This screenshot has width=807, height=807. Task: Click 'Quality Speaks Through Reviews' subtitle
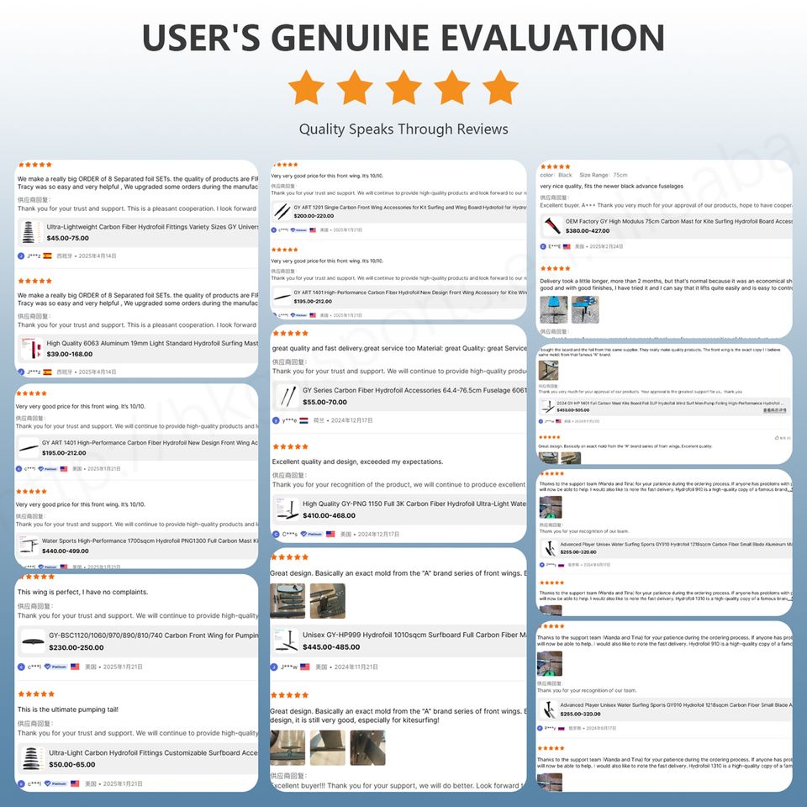(x=403, y=129)
